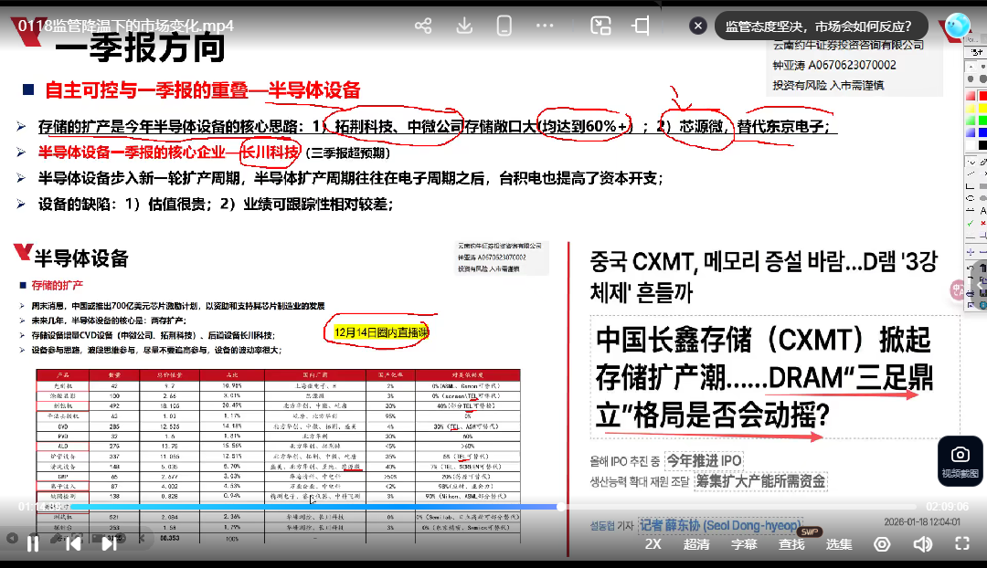Image resolution: width=987 pixels, height=568 pixels.
Task: Open the three-dot more options menu
Action: click(x=545, y=26)
